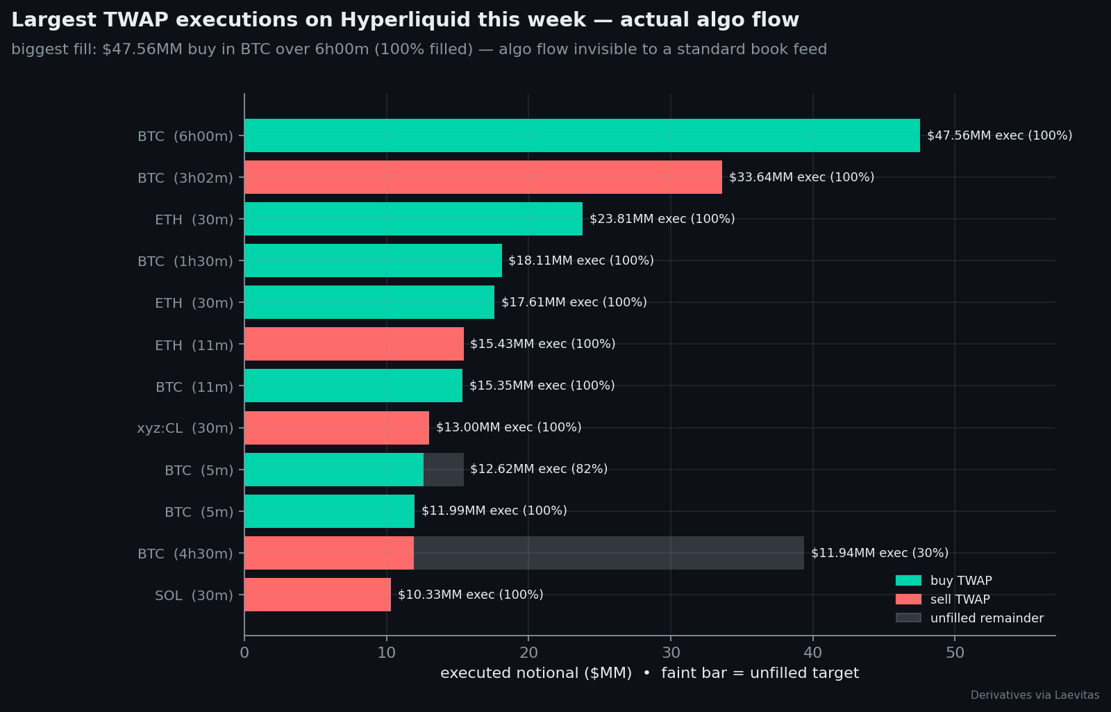Click the subtitle starting 'biggest fill: $47.56MM'
This screenshot has height=712, width=1111.
pos(419,50)
